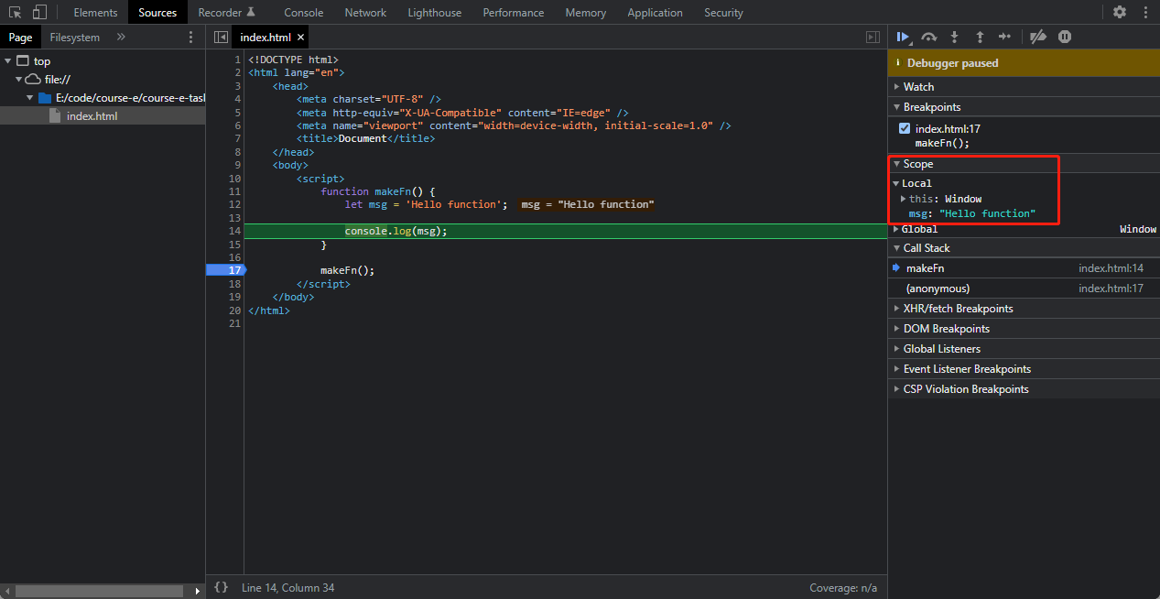Toggle breakpoint on line 17 gutter
Screen dimensions: 1160x599
tap(225, 270)
